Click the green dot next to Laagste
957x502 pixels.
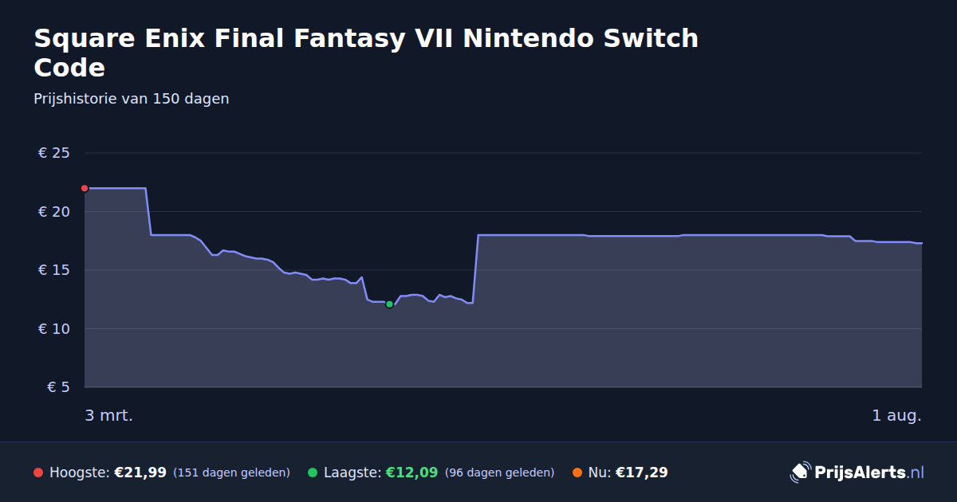[x=313, y=473]
